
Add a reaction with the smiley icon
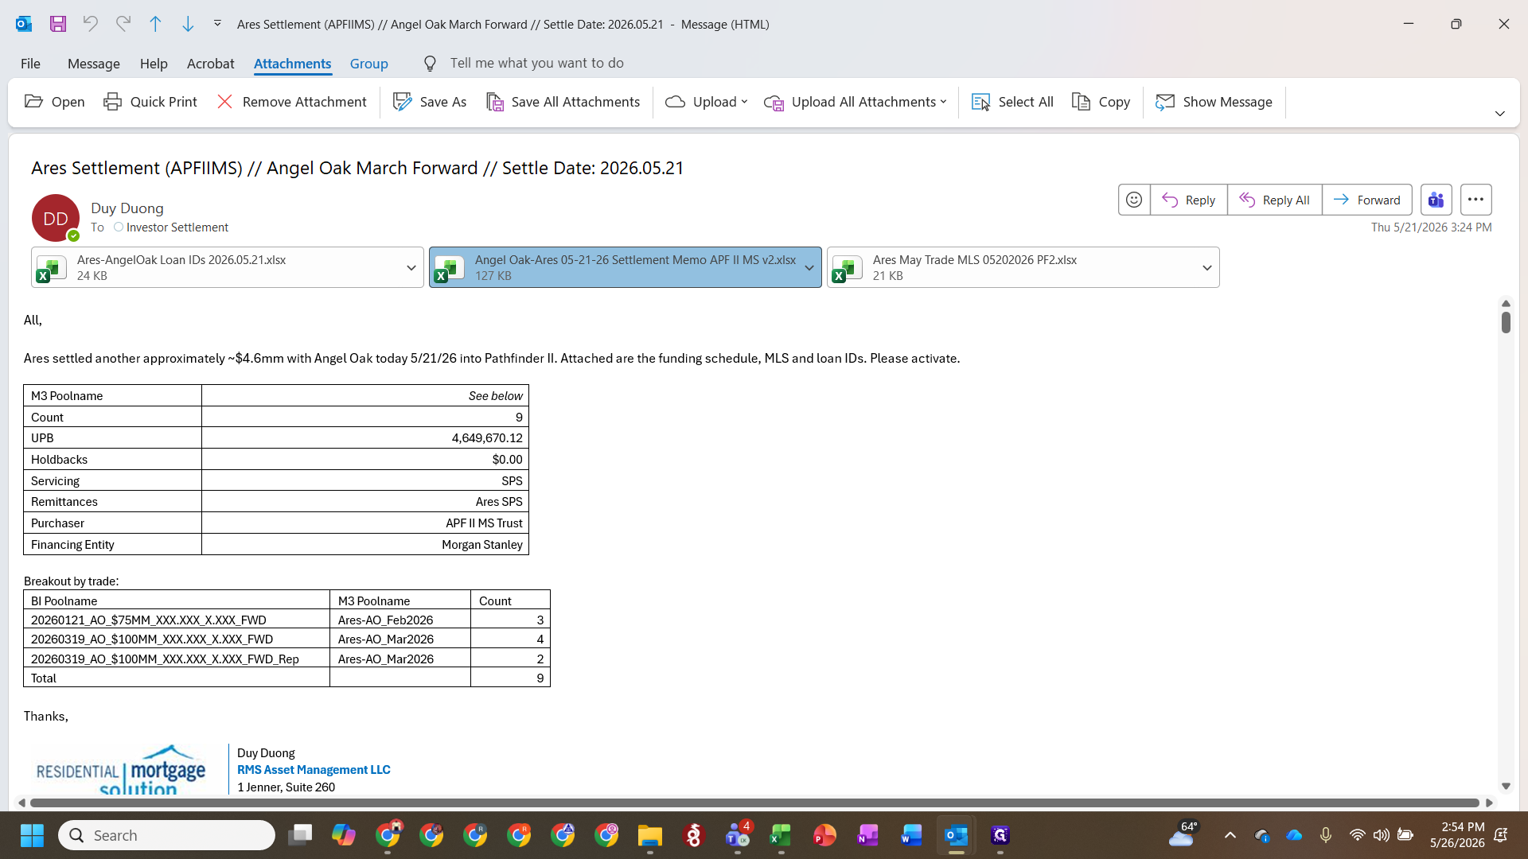pos(1134,200)
